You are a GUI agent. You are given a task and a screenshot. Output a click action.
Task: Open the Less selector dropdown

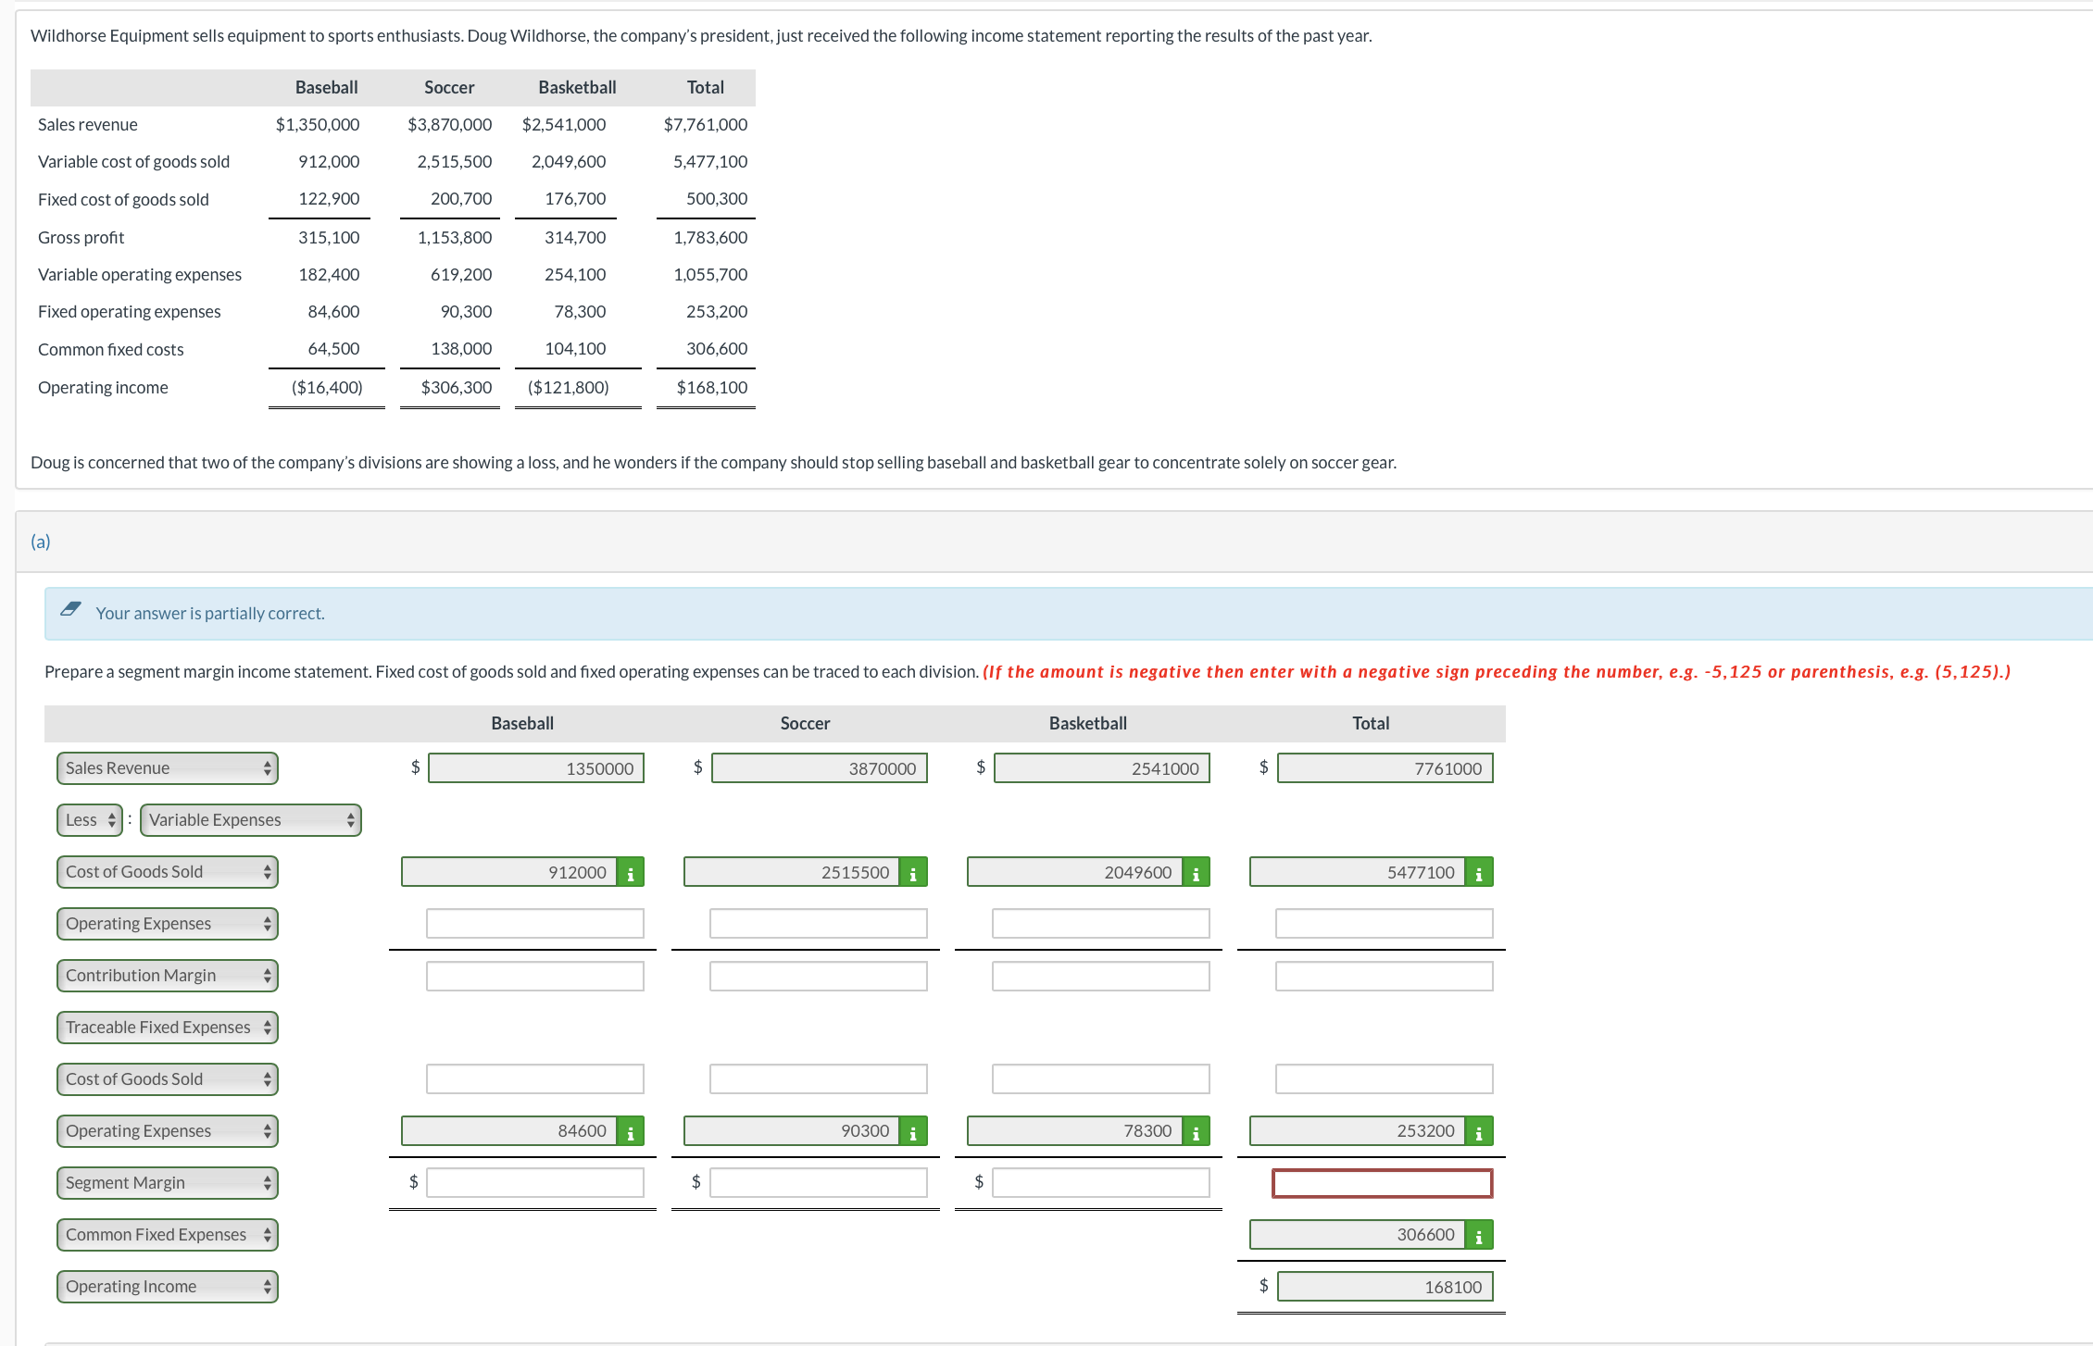coord(90,820)
